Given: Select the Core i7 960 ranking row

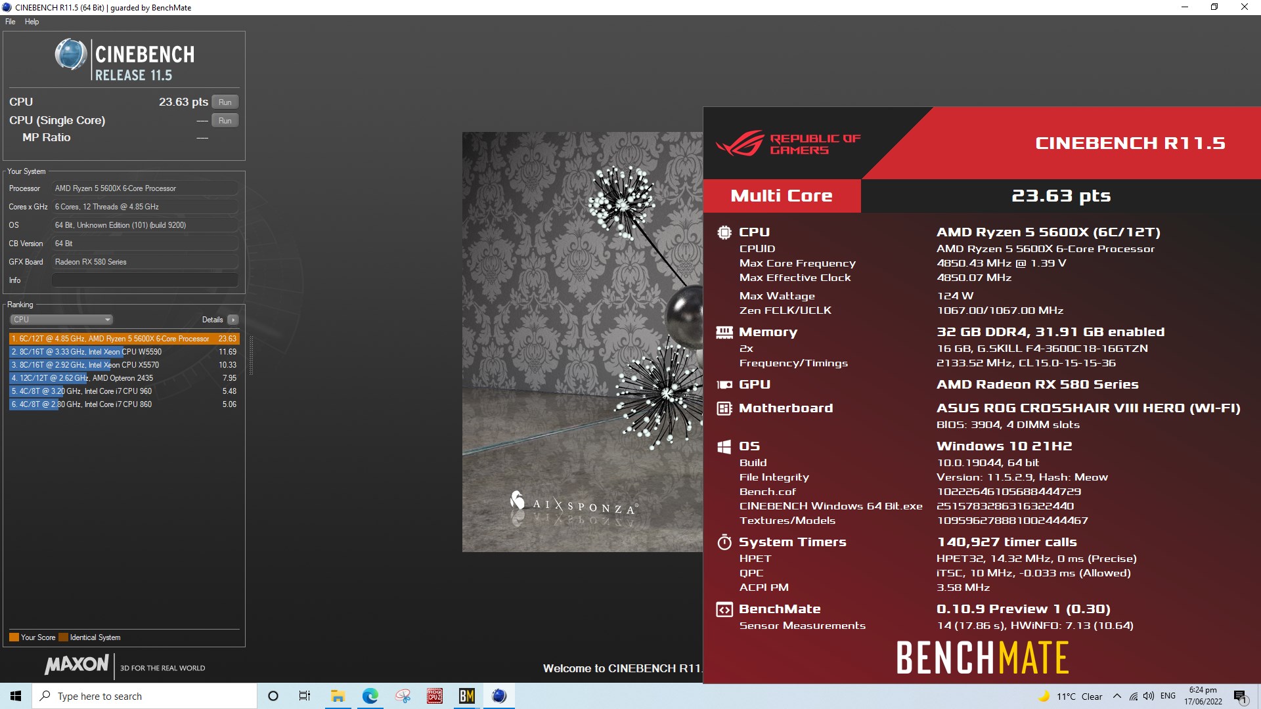Looking at the screenshot, I should pos(124,391).
